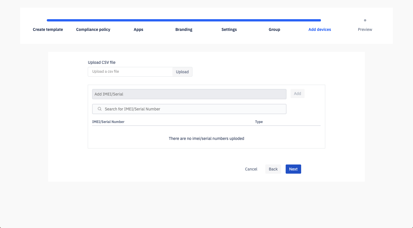
Task: Click the IMEI/Serial Number column header
Action: coord(108,122)
